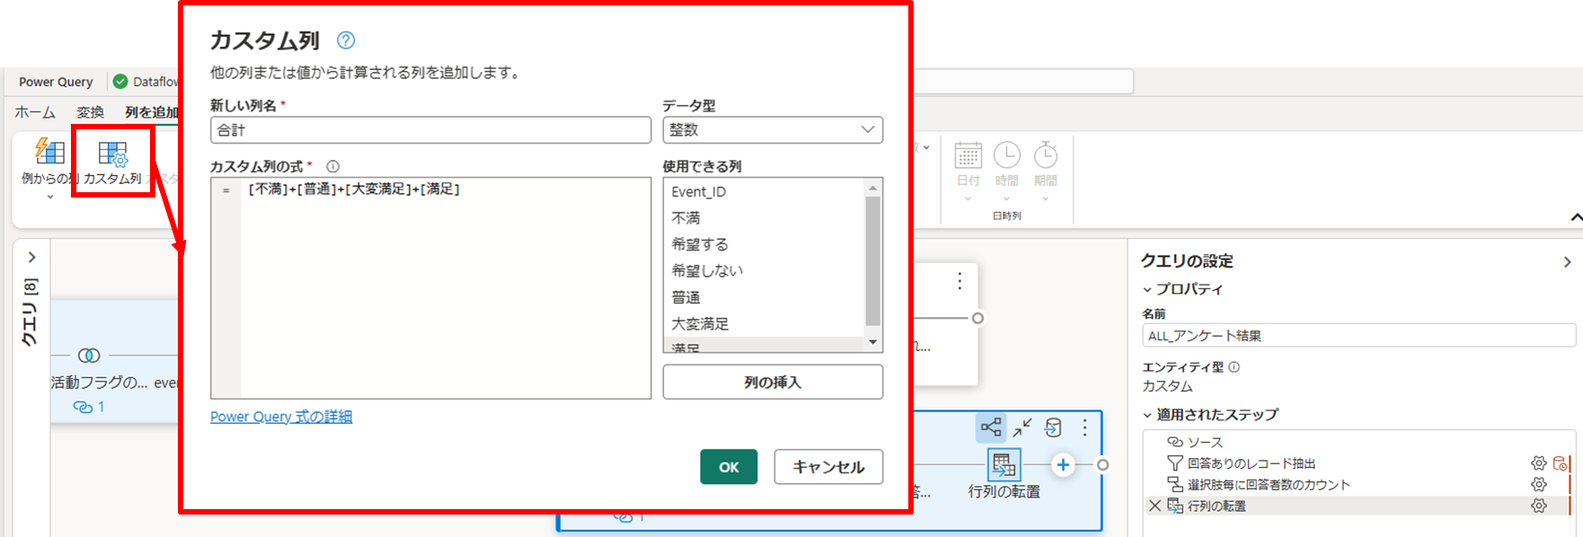Arrow up in the available columns list
Image resolution: width=1583 pixels, height=537 pixels.
click(x=872, y=188)
